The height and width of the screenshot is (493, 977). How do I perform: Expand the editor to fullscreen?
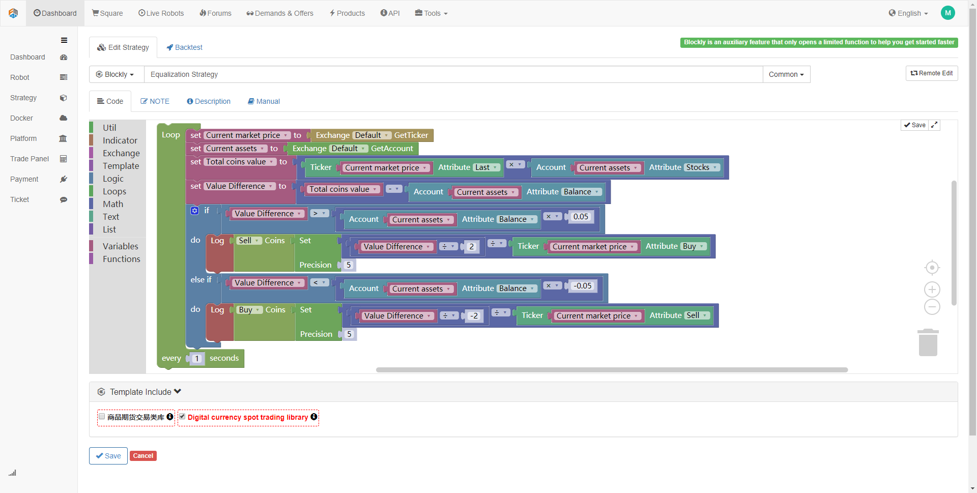click(934, 125)
